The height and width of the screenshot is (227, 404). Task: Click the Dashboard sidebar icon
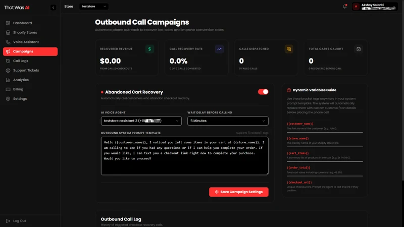(8, 23)
